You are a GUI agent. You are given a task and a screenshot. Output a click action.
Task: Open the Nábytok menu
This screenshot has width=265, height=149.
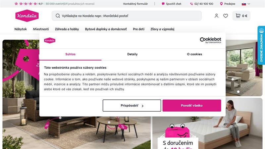point(21,29)
